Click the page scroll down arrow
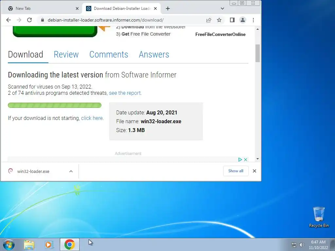This screenshot has height=251, width=335. (258, 159)
